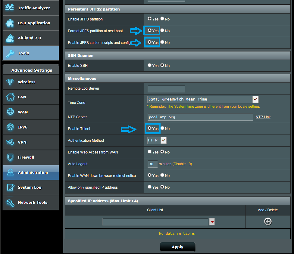Open VPN settings label
This screenshot has width=294, height=254.
(x=22, y=142)
